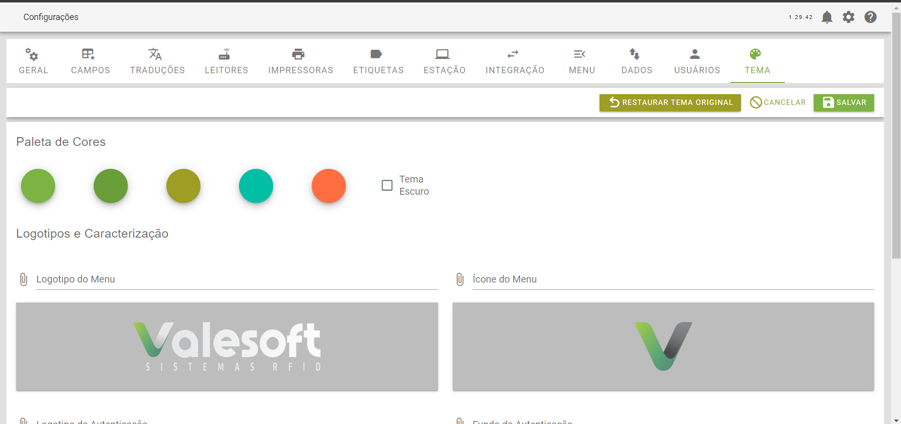Pick the light green palette color
The height and width of the screenshot is (424, 901).
(x=38, y=186)
